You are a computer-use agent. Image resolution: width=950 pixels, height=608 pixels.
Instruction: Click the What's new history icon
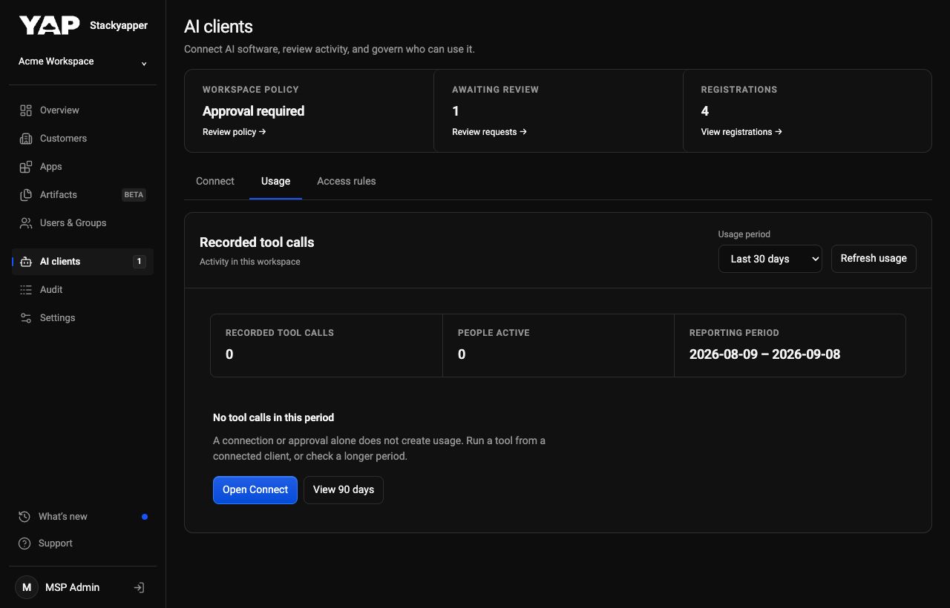click(x=24, y=517)
